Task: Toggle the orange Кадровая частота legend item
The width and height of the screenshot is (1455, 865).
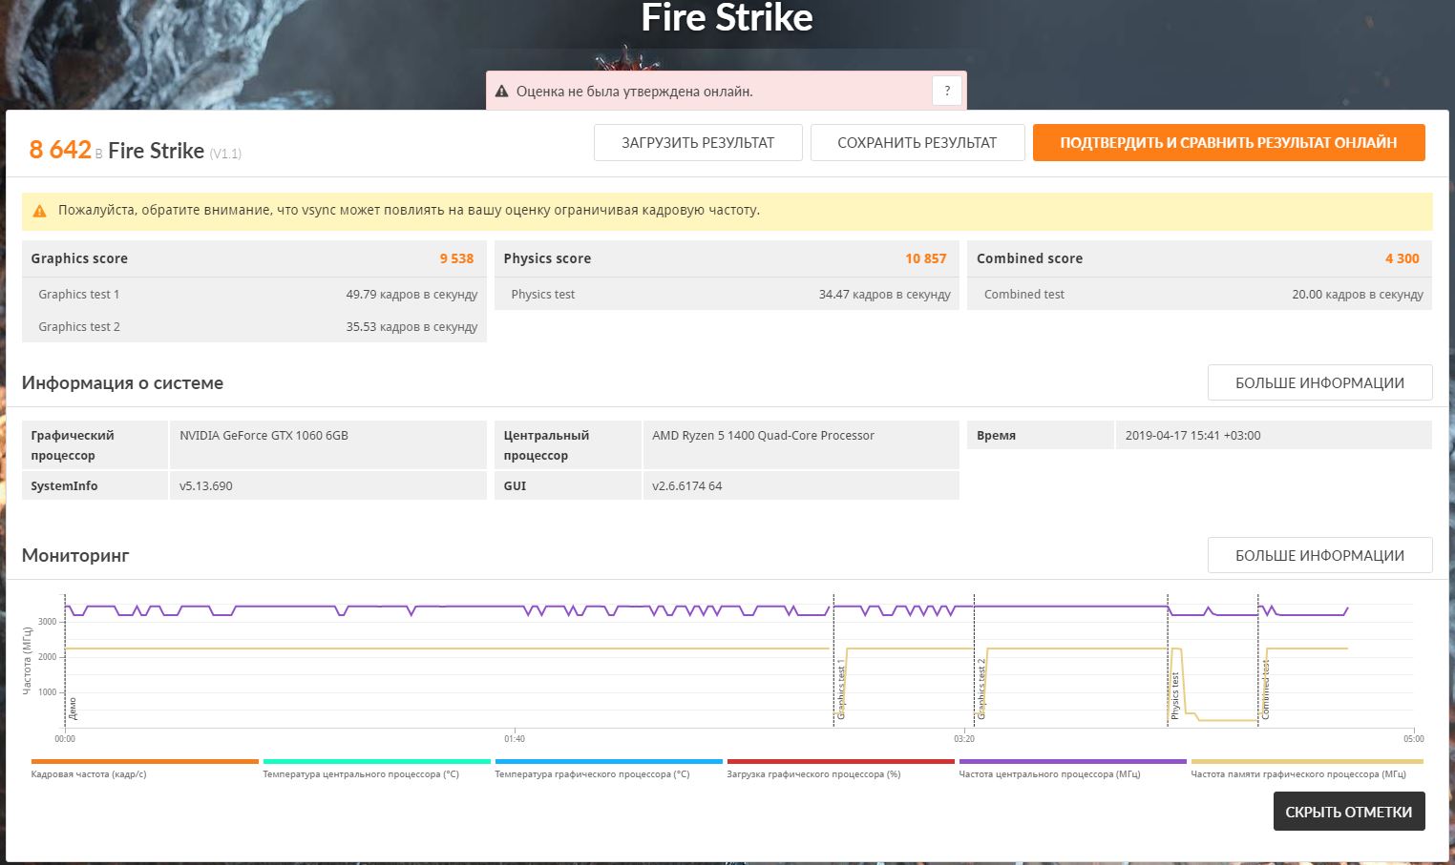Action: point(144,769)
